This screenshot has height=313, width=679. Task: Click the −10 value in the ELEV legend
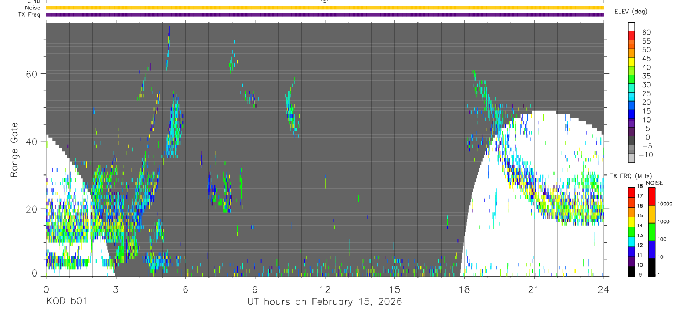click(x=647, y=155)
